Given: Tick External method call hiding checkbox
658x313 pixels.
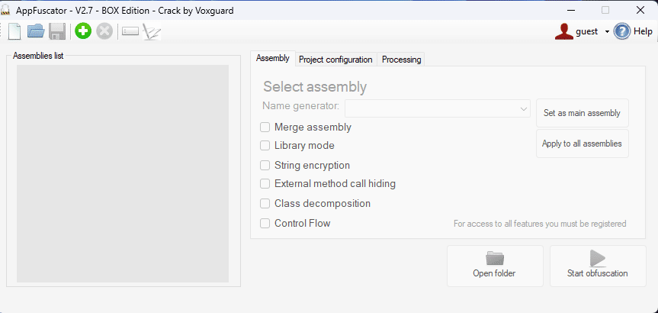Looking at the screenshot, I should point(265,184).
